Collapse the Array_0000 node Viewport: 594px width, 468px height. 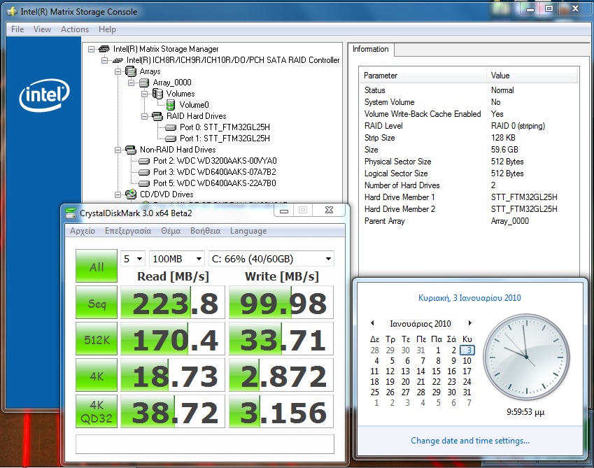(131, 83)
